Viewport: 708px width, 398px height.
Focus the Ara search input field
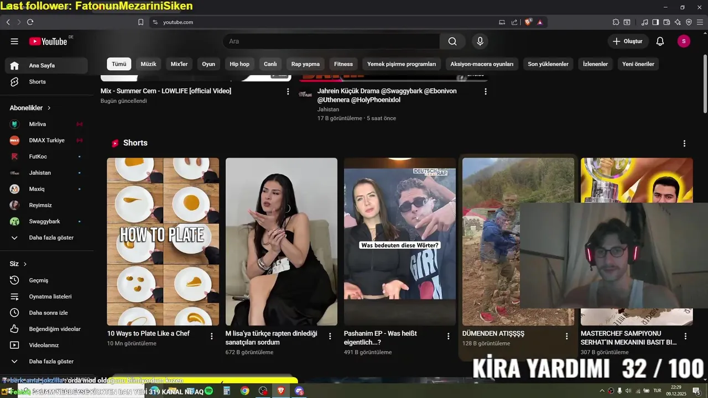click(x=331, y=41)
